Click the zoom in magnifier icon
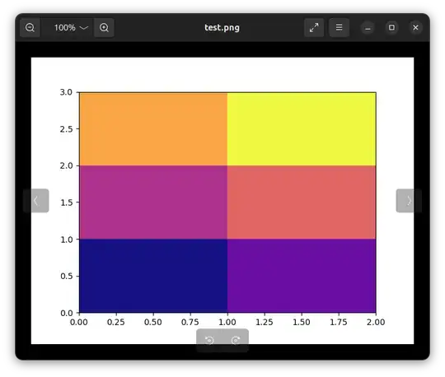The height and width of the screenshot is (377, 445). tap(104, 27)
